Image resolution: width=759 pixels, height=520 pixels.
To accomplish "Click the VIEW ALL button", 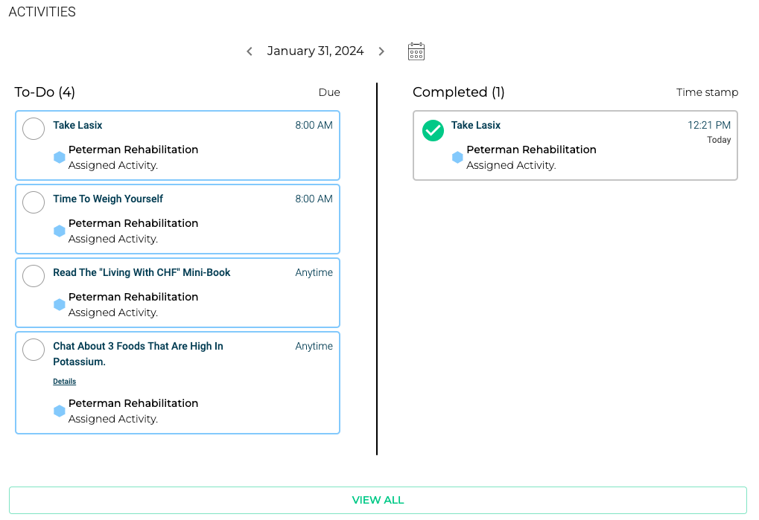I will point(378,500).
